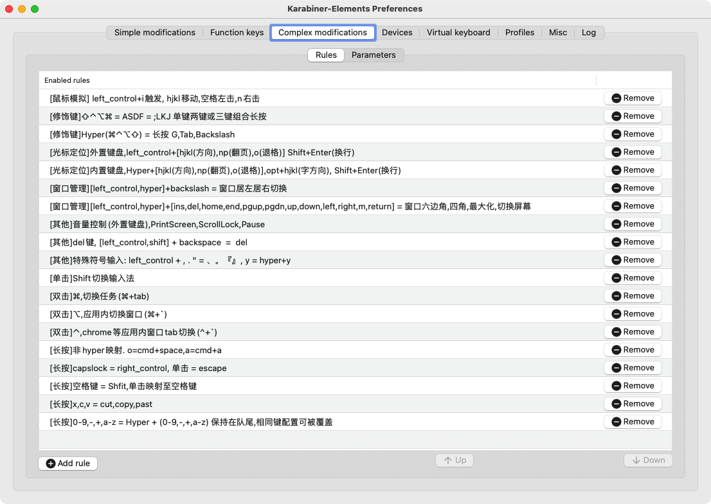The width and height of the screenshot is (711, 504).
Task: Select the Complex modifications tab
Action: click(323, 33)
